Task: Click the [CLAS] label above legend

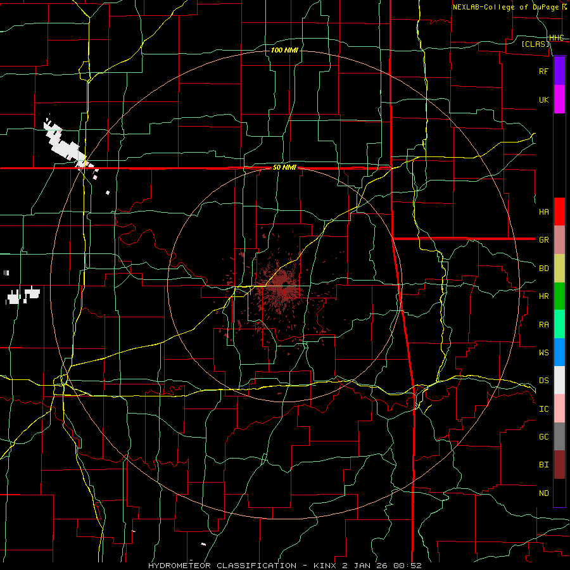Action: click(x=535, y=44)
